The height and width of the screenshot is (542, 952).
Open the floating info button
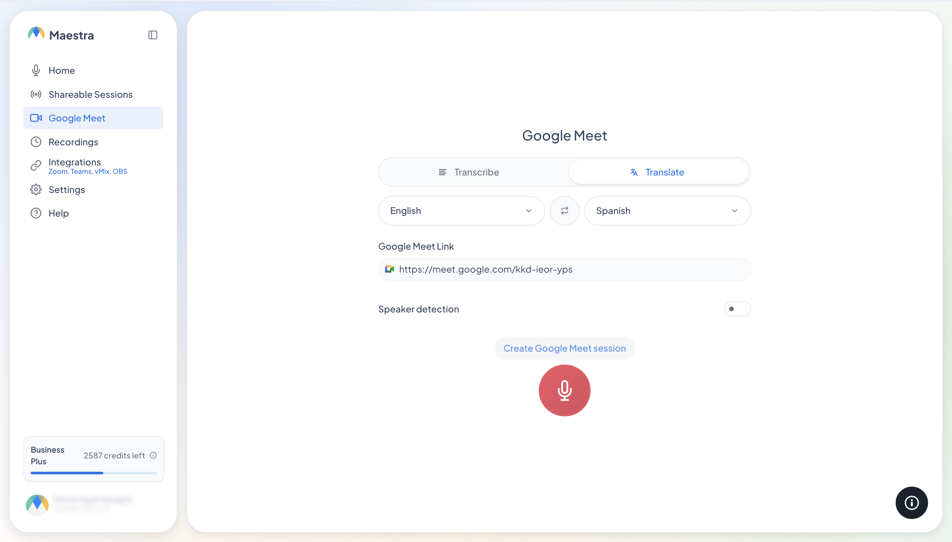(x=912, y=502)
